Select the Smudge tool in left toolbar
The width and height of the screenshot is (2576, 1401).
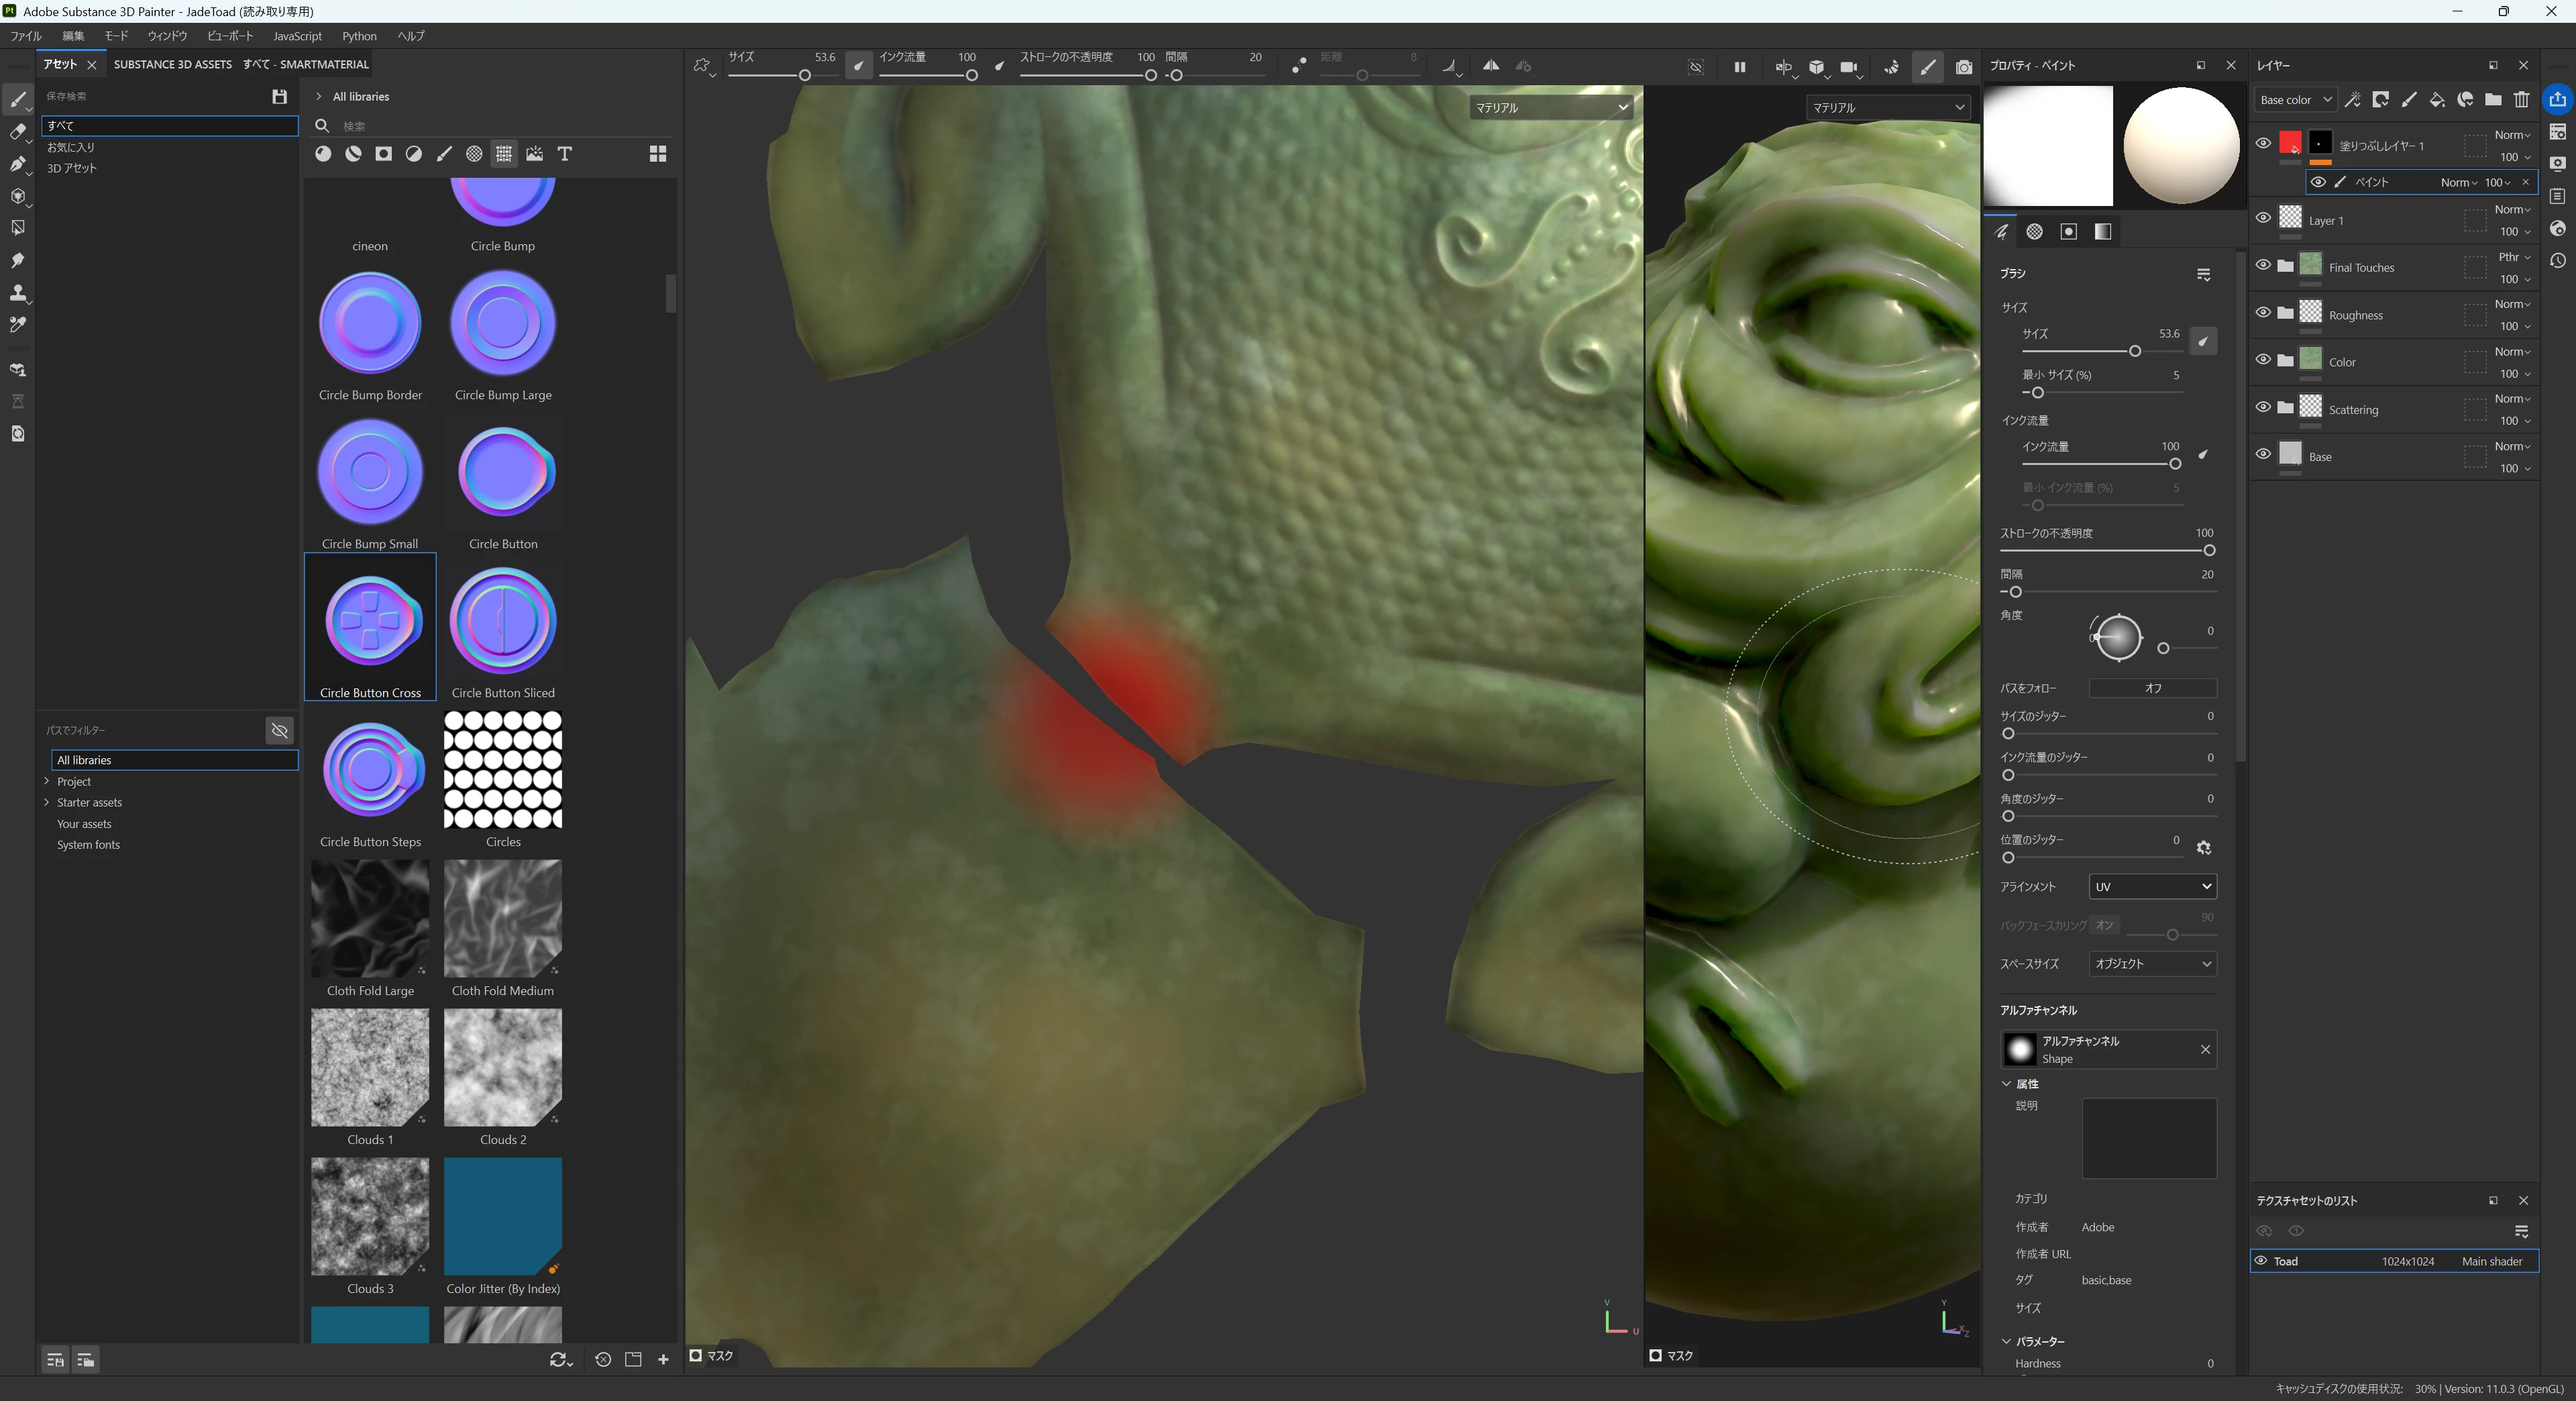pos(17,260)
